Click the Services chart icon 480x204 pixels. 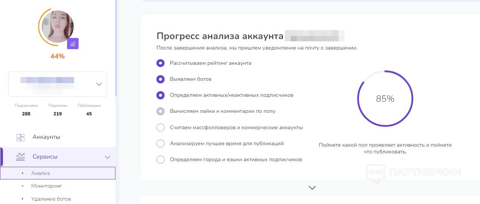pos(20,157)
